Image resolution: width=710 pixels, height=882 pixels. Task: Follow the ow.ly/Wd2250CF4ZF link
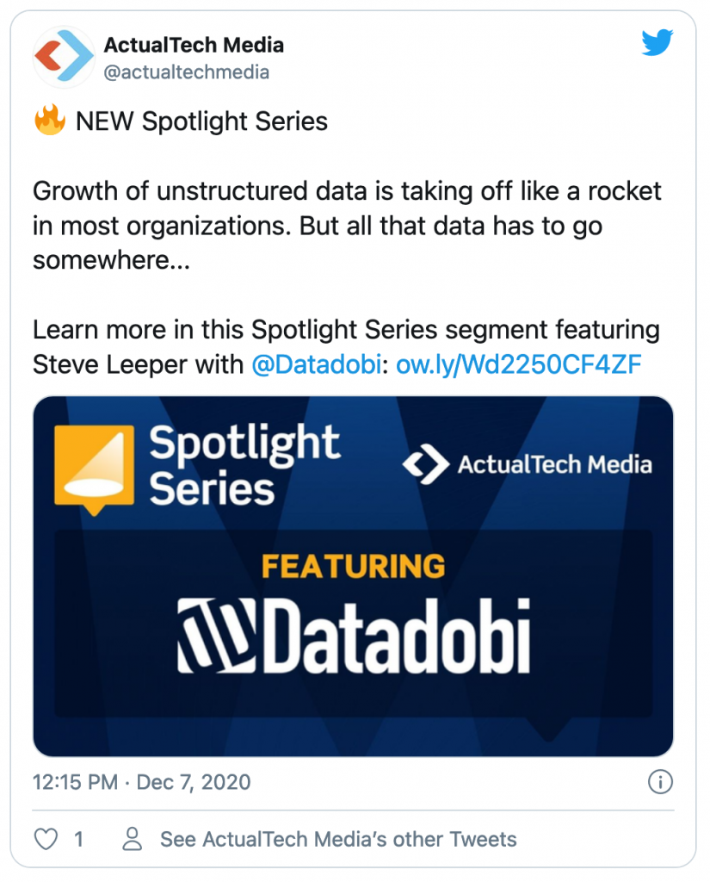(x=518, y=364)
